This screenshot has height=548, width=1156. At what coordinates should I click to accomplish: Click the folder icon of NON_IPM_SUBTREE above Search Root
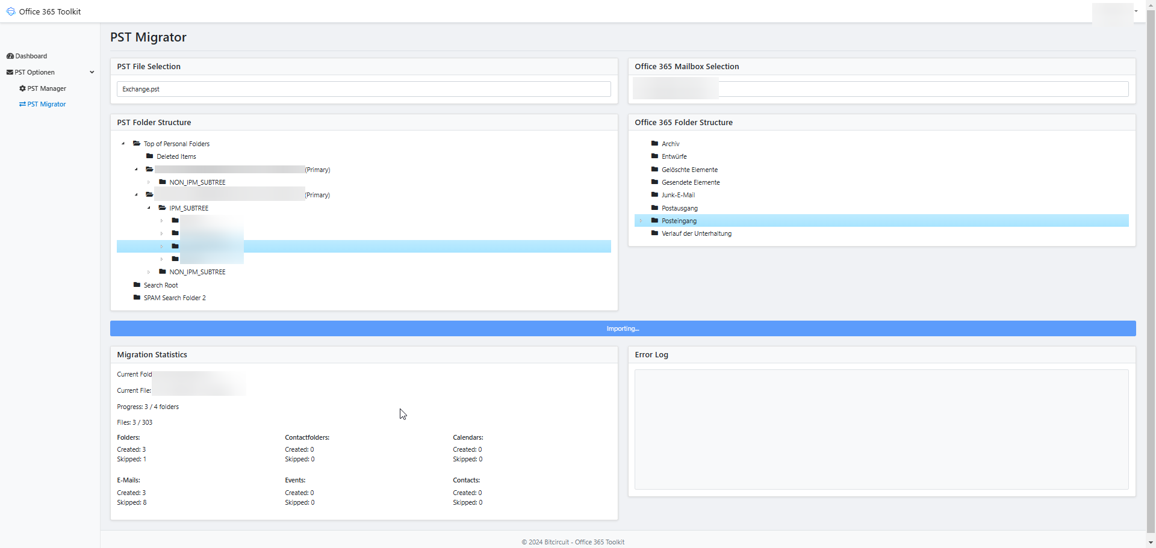(x=163, y=272)
